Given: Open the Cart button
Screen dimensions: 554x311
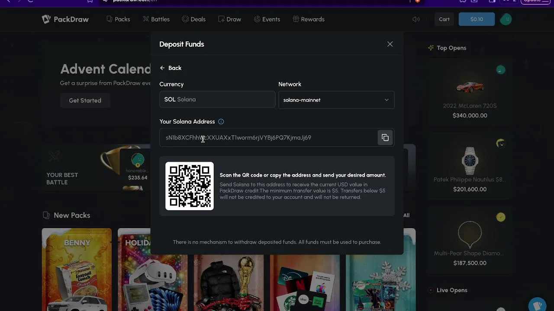Looking at the screenshot, I should tap(444, 19).
